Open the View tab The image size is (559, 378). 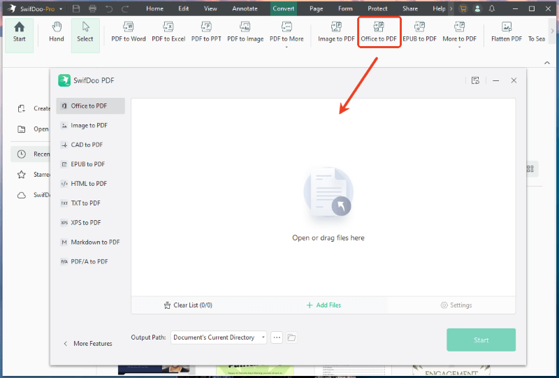(210, 8)
